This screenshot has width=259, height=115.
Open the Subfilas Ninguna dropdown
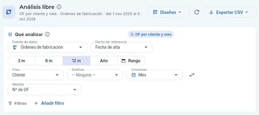pyautogui.click(x=95, y=75)
